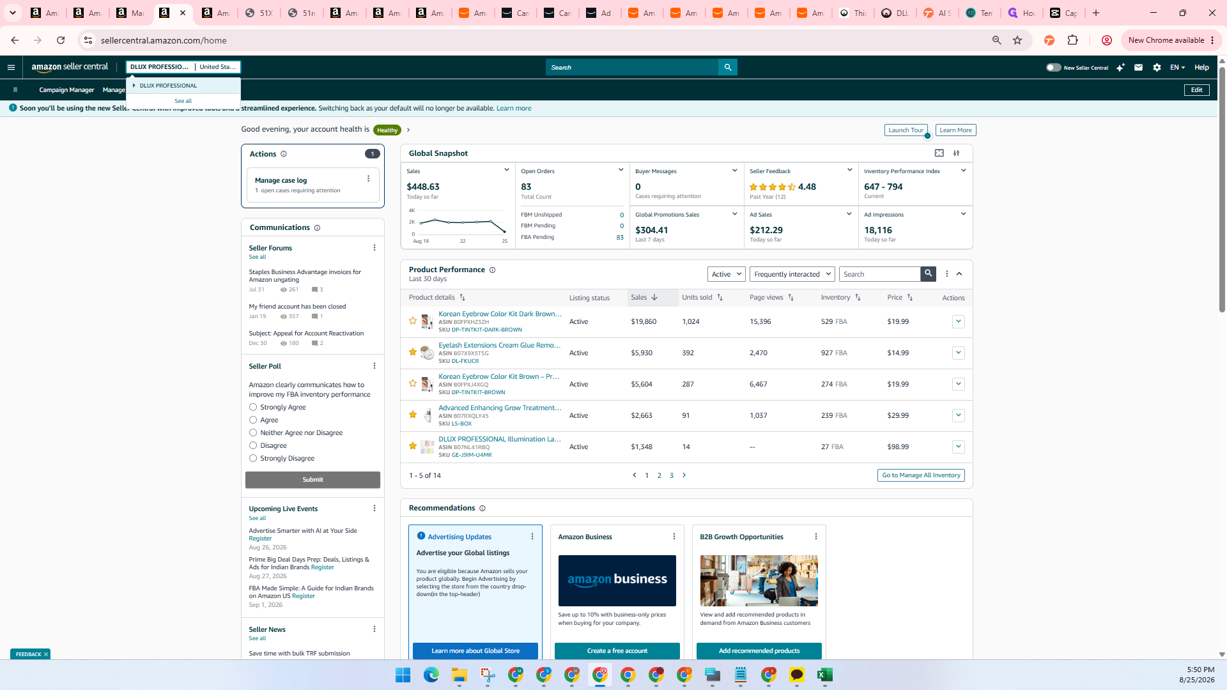Open Product Performance three-dot options menu
The image size is (1227, 690).
click(947, 273)
